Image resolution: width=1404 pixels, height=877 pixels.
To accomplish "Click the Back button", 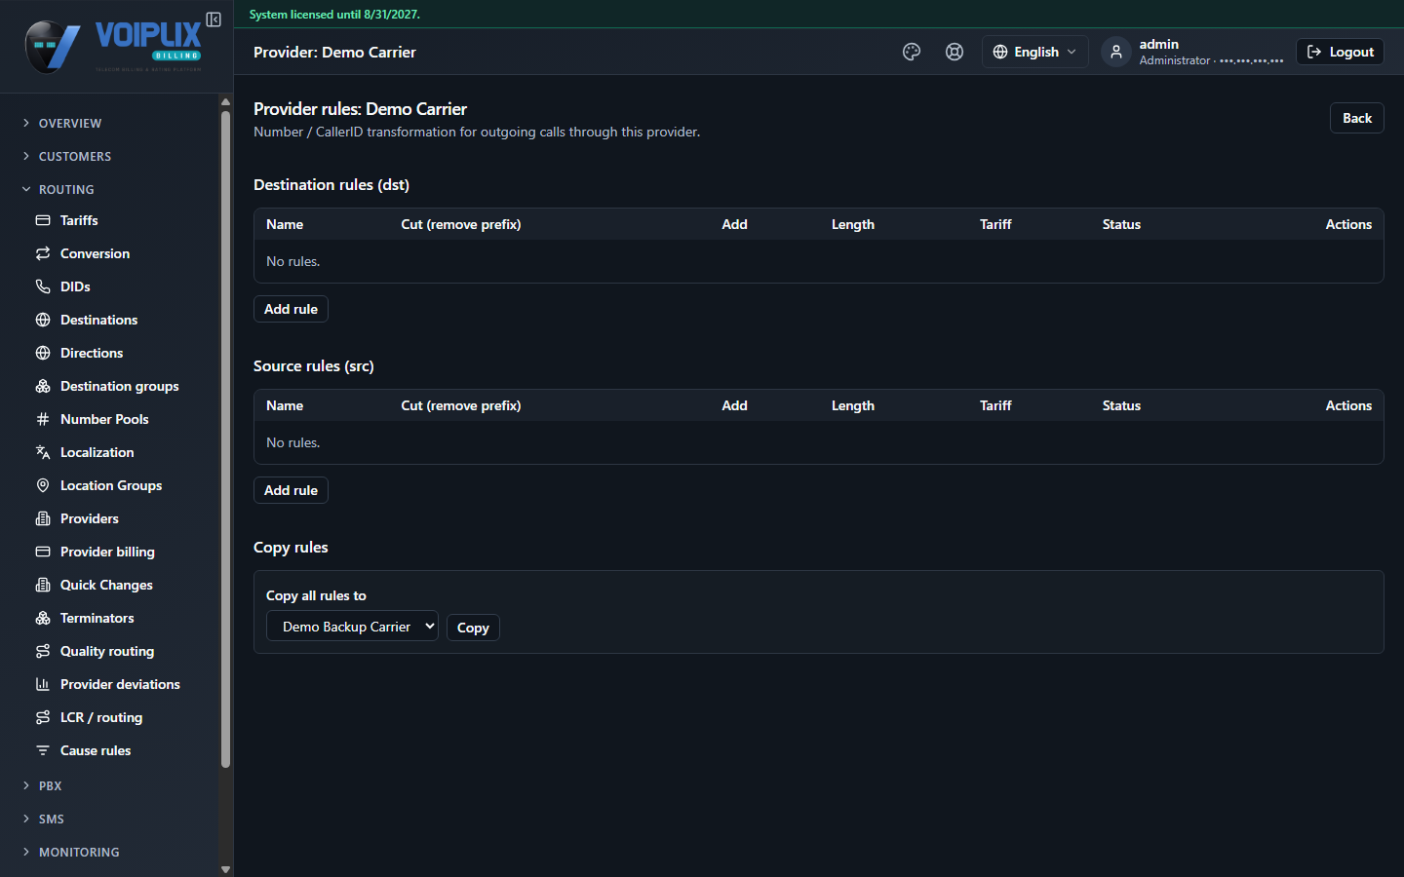I will (x=1356, y=118).
